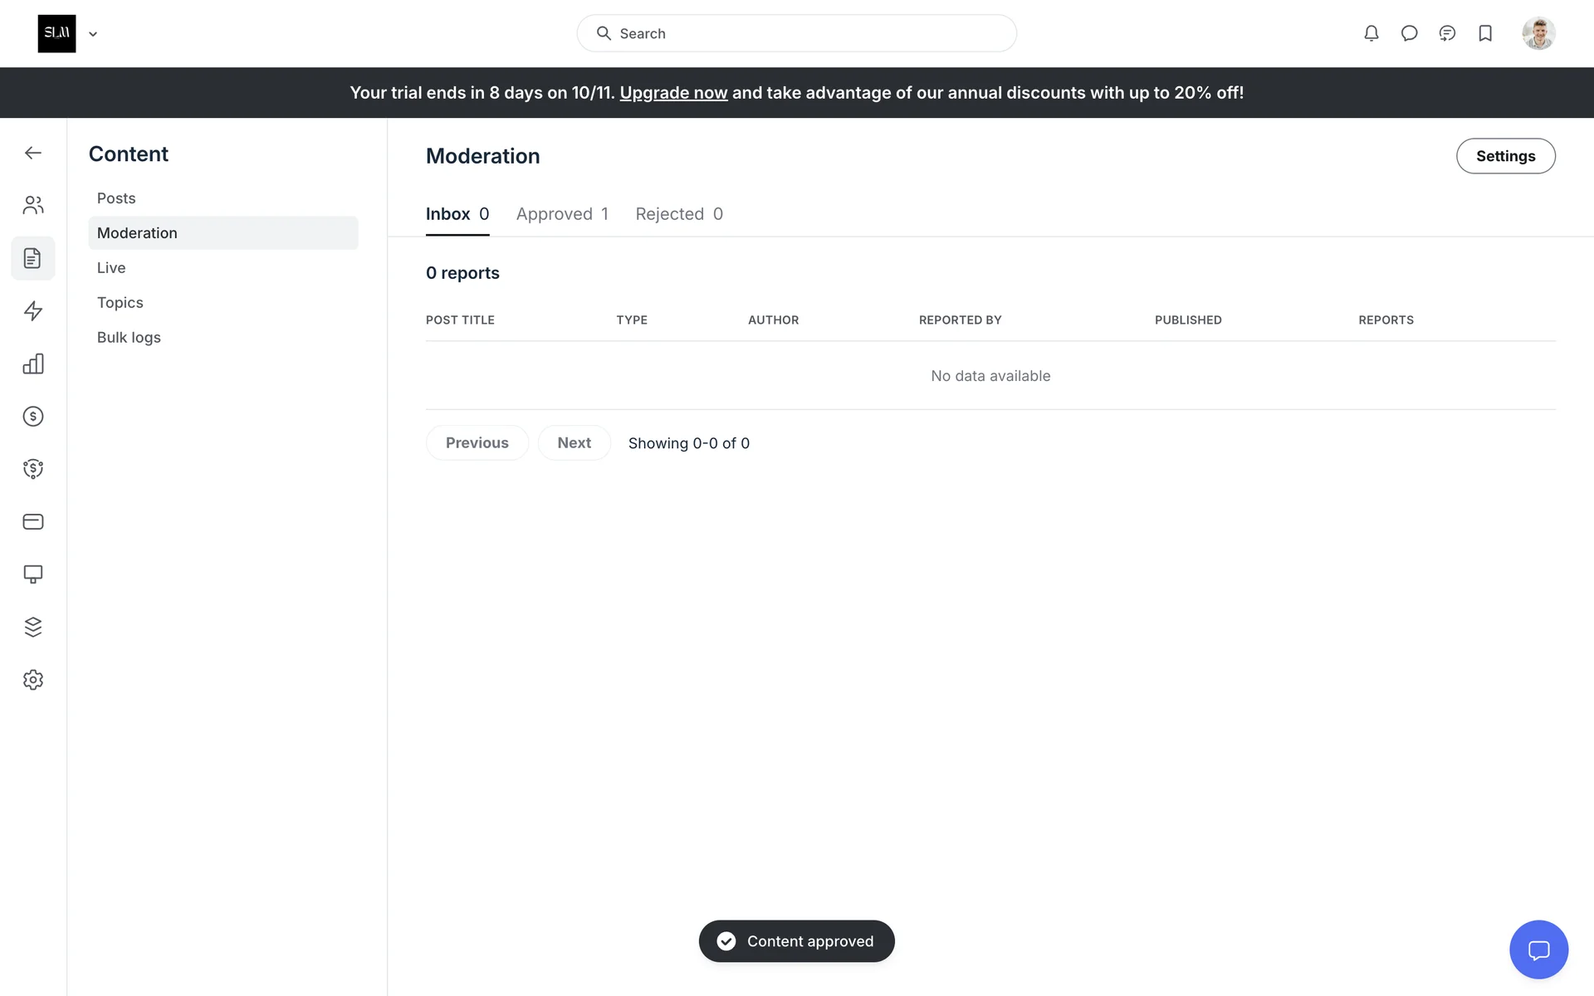
Task: Click the back arrow icon in sidebar
Action: (33, 153)
